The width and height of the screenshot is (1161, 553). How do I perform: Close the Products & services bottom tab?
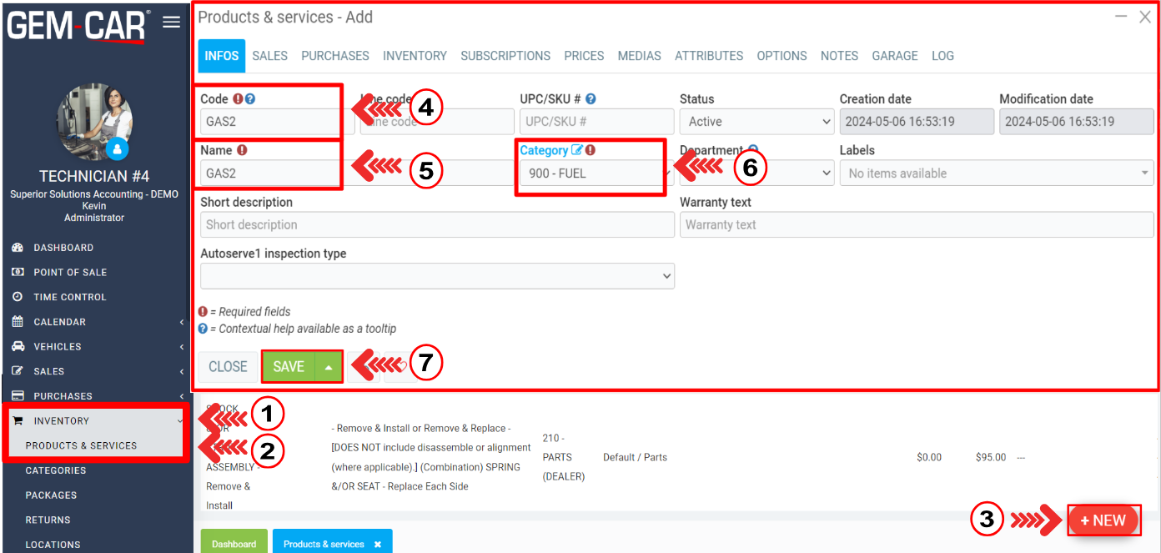377,544
